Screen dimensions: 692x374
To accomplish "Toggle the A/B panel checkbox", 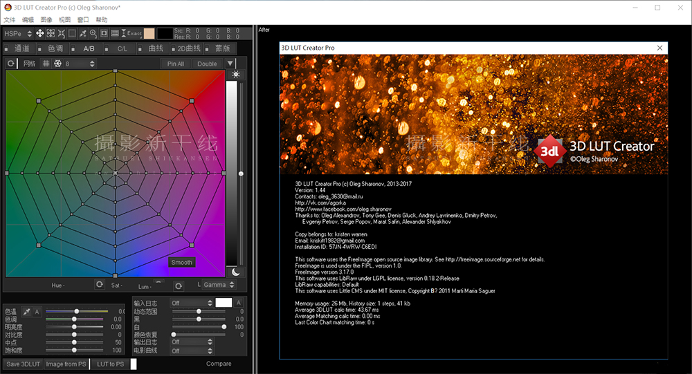I will coord(73,49).
